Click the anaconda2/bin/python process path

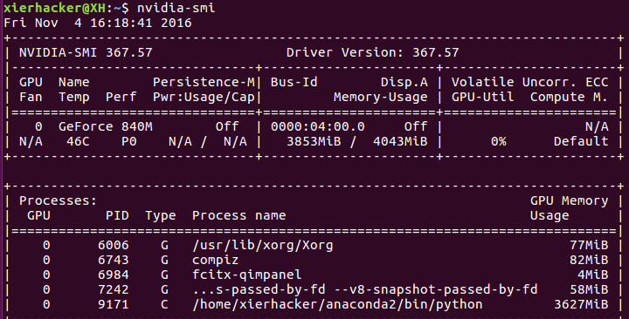pos(337,304)
